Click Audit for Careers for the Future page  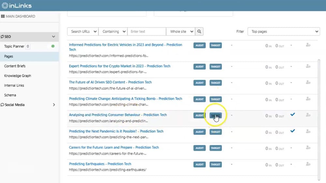pos(200,148)
